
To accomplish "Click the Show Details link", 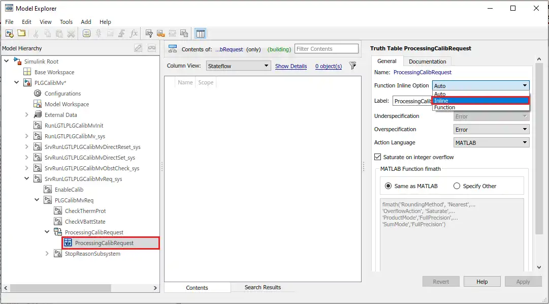I will (x=291, y=66).
